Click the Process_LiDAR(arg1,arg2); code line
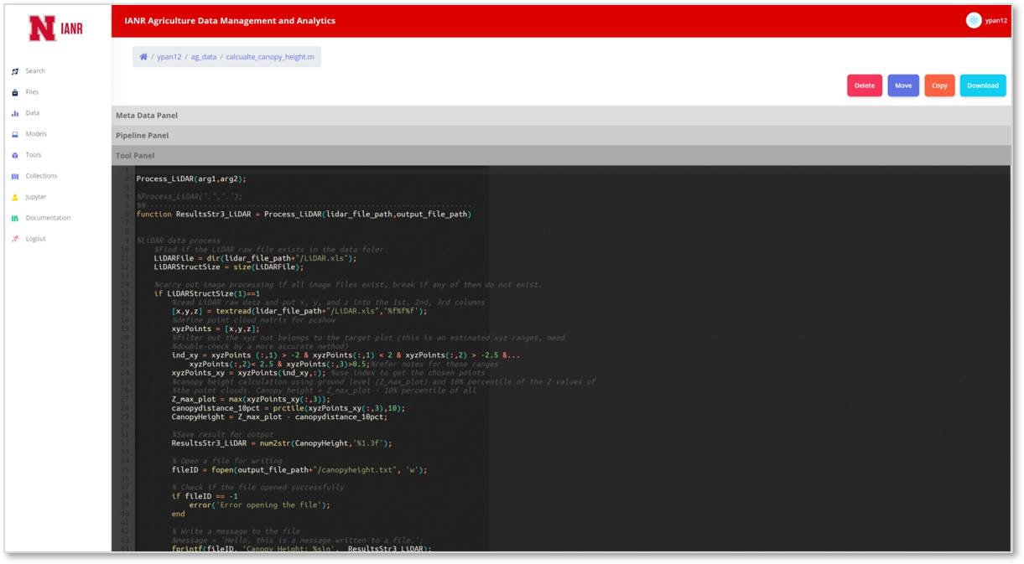Image resolution: width=1024 pixels, height=564 pixels. click(191, 179)
